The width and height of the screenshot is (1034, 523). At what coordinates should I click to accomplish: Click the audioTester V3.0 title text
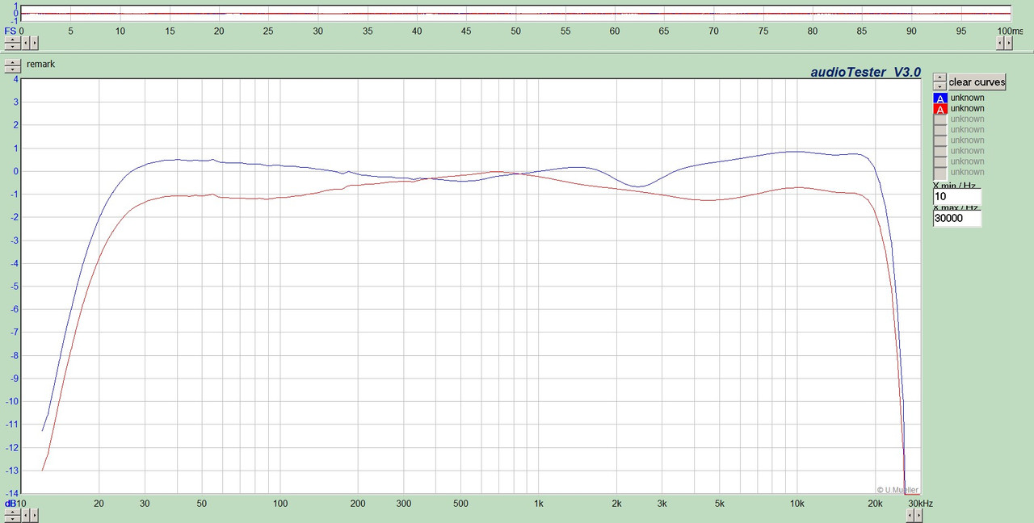pos(866,72)
